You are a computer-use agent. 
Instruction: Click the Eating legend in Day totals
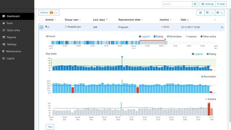[x=211, y=54]
